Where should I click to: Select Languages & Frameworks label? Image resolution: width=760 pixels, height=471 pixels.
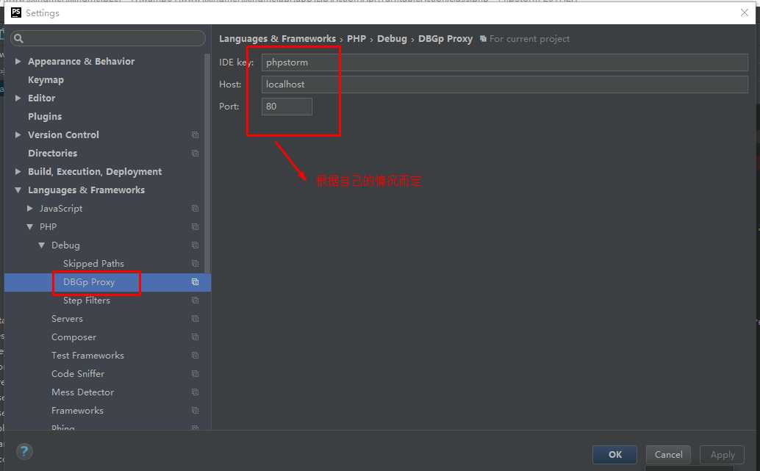pyautogui.click(x=86, y=190)
